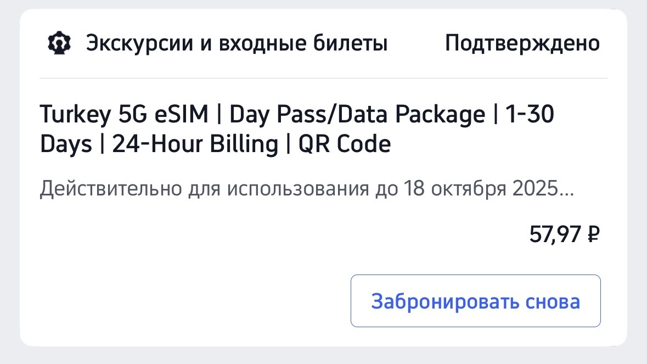Click the Day Pass/Data Package title line
Viewport: 647px width, 364px height.
pyautogui.click(x=357, y=114)
